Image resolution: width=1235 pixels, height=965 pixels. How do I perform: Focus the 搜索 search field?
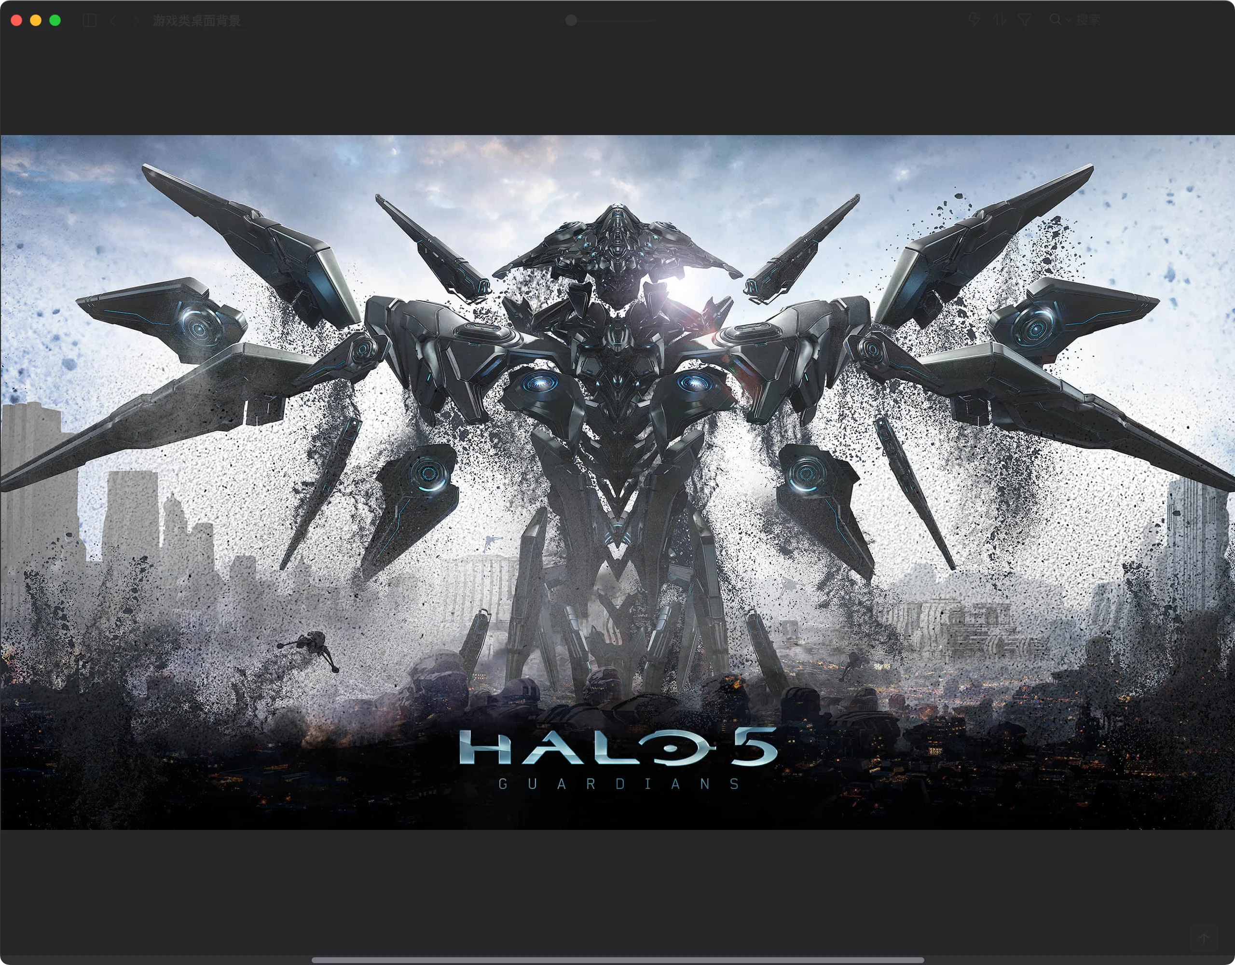[x=1130, y=20]
